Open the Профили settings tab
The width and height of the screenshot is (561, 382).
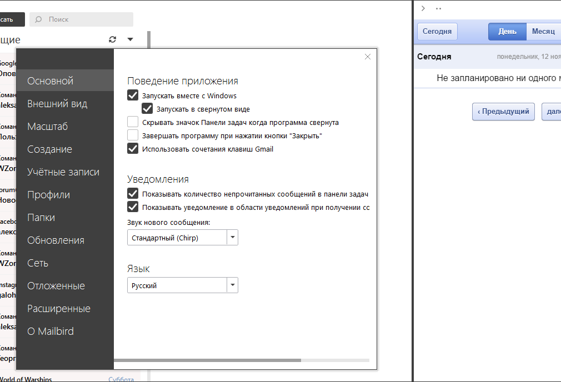[x=65, y=194]
